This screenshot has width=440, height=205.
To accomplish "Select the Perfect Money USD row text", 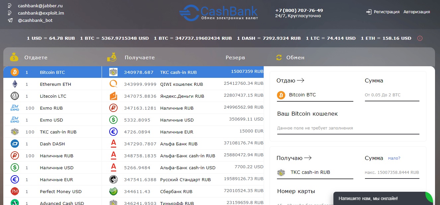I will click(61, 191).
